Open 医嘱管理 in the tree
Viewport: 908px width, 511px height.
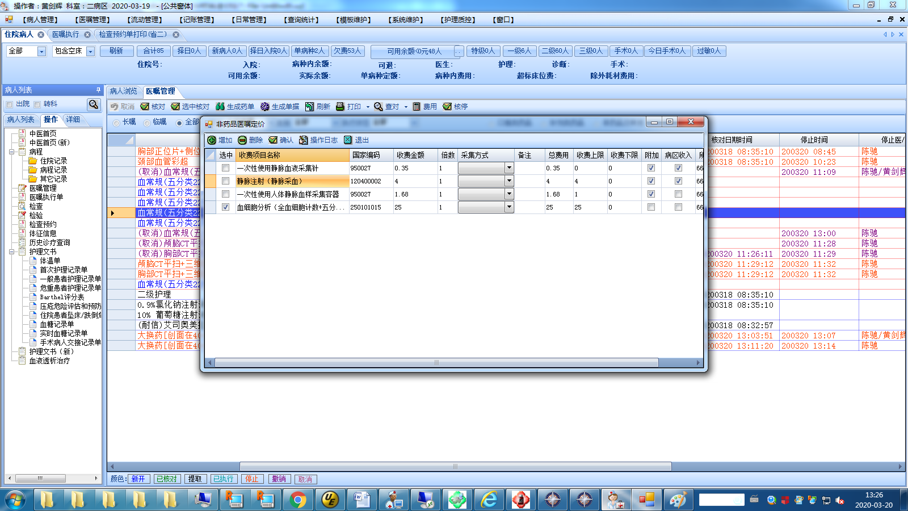coord(43,188)
